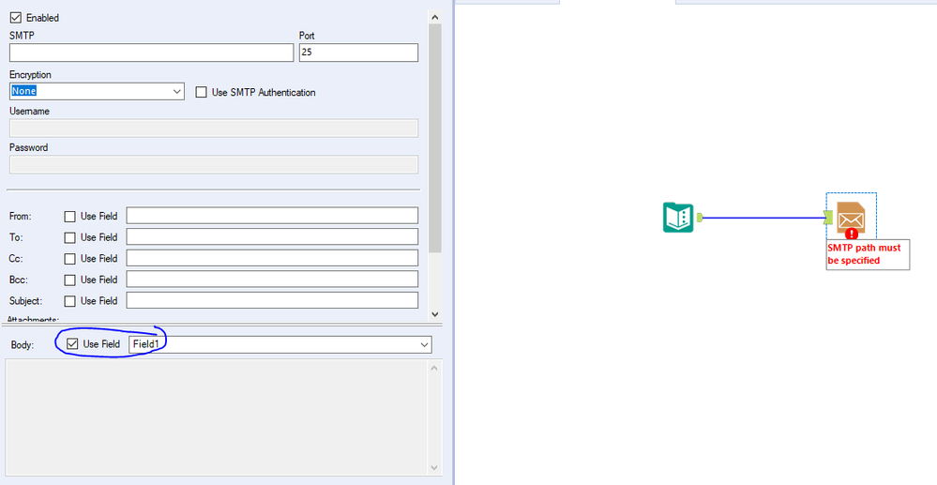Uncheck the Enabled checkbox
937x485 pixels.
(16, 18)
